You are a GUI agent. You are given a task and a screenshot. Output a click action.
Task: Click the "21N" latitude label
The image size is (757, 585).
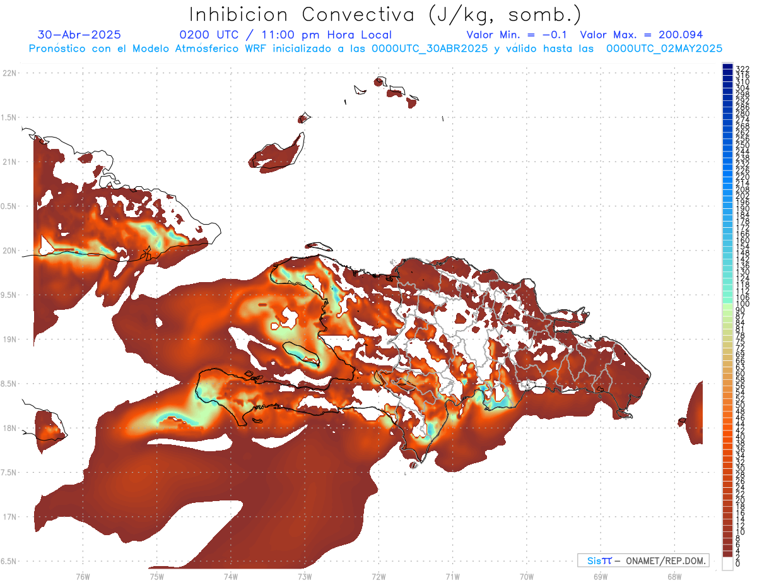9,162
